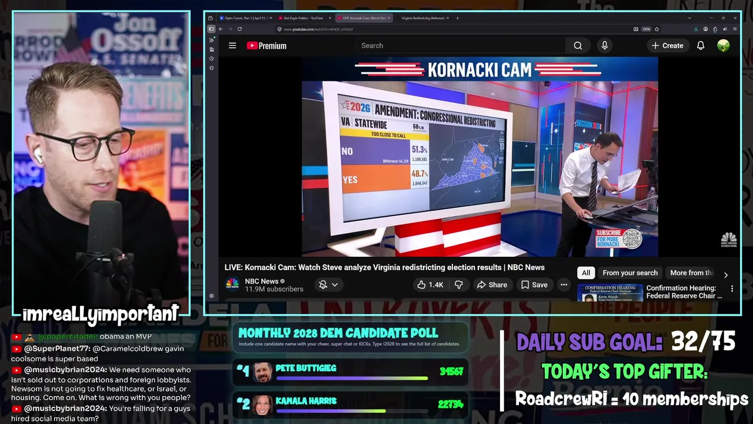Open the NBC News channel name link
The height and width of the screenshot is (424, 753).
[262, 281]
